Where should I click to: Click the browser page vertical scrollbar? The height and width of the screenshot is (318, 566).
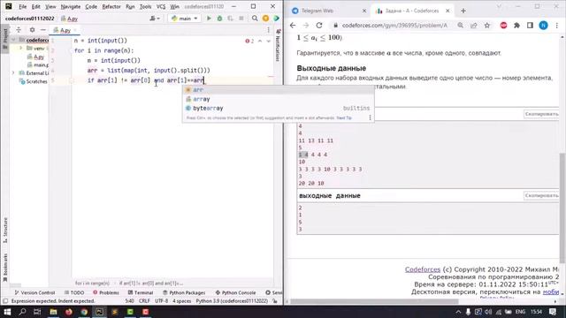tap(562, 208)
